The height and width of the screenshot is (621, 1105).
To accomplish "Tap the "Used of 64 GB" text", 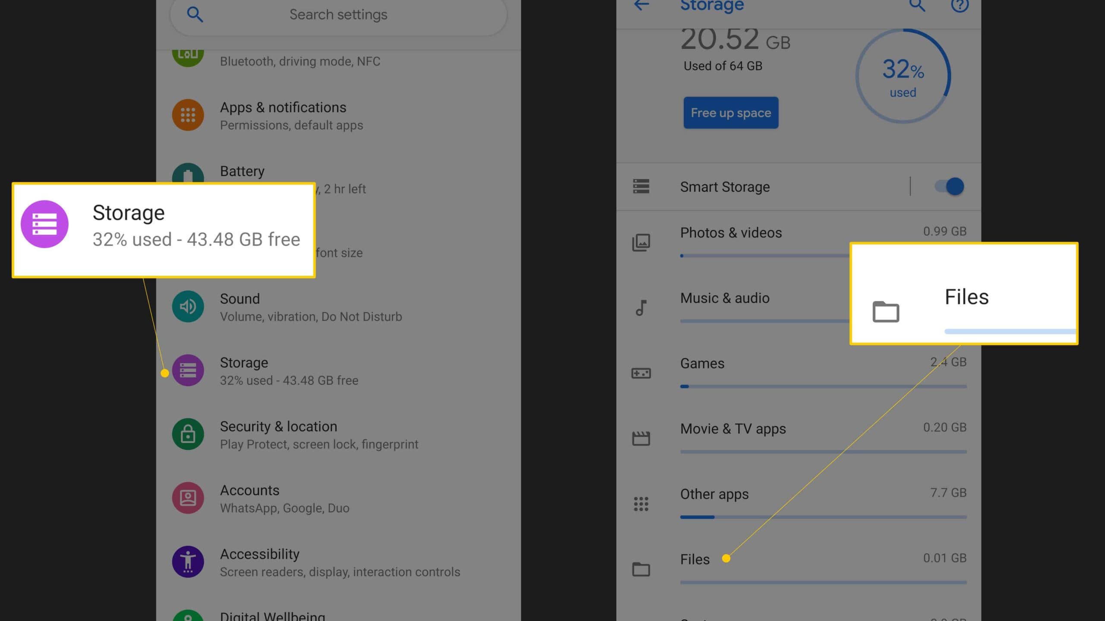I will pos(723,66).
